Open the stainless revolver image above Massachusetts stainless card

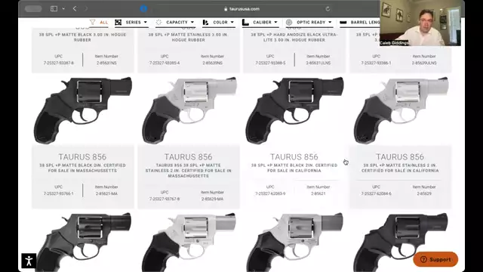(189, 110)
